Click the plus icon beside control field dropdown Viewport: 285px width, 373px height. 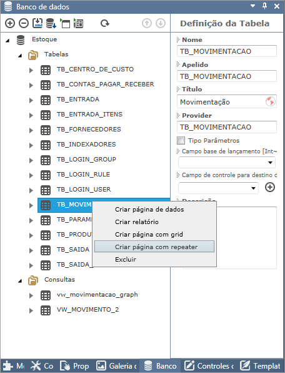point(270,187)
